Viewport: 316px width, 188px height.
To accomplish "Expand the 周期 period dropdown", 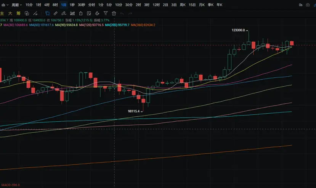I will point(16,5).
